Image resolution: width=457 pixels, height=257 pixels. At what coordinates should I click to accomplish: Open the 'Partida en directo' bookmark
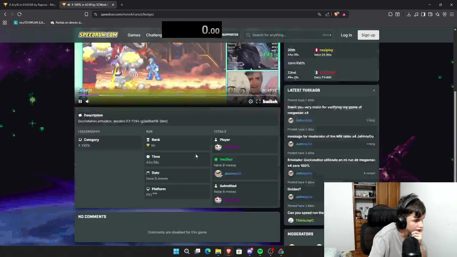click(x=66, y=22)
